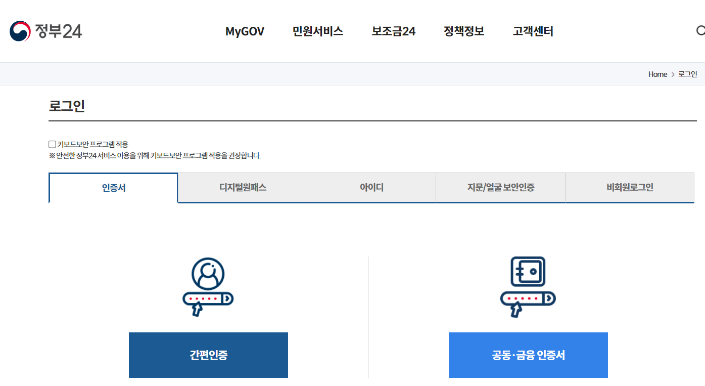The height and width of the screenshot is (386, 705).
Task: Click the certificate wallet icon above 공동·금융 인증서
Action: click(x=528, y=283)
